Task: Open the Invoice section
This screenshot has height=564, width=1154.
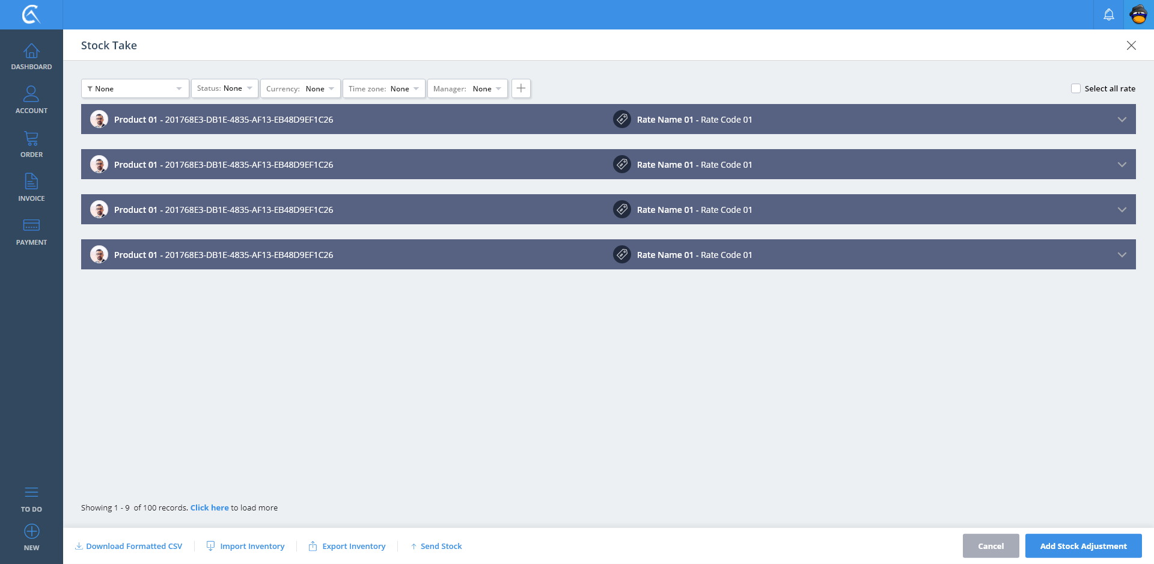Action: coord(31,188)
